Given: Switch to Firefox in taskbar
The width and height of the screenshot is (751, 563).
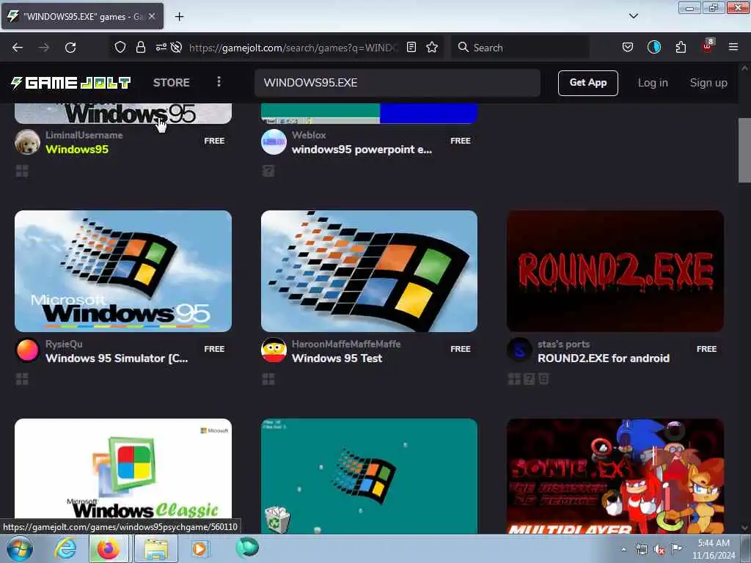Looking at the screenshot, I should tap(109, 548).
